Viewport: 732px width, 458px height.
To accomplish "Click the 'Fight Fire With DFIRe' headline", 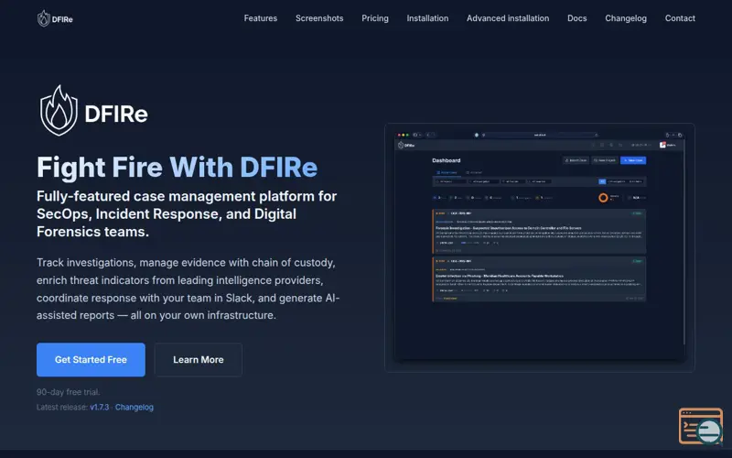I will coord(177,167).
